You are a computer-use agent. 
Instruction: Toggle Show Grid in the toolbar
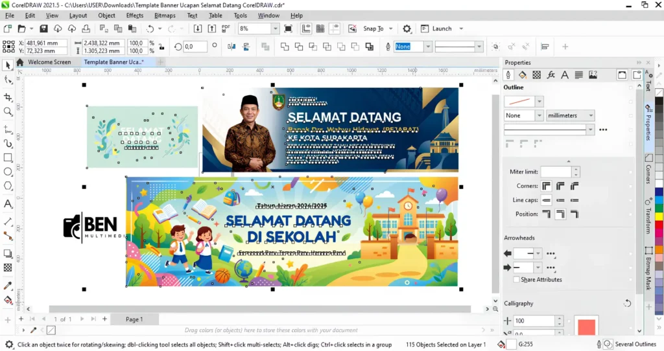click(320, 28)
